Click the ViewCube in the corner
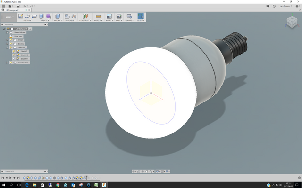 (x=292, y=22)
